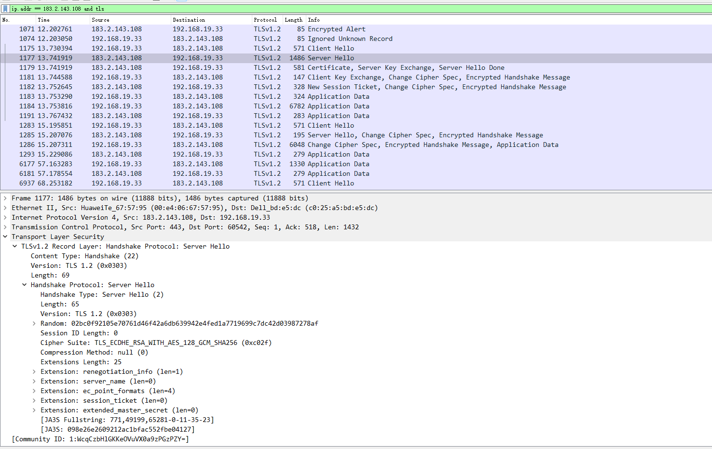Sort by the Length column header
Screen dimensions: 712x449
click(x=294, y=20)
